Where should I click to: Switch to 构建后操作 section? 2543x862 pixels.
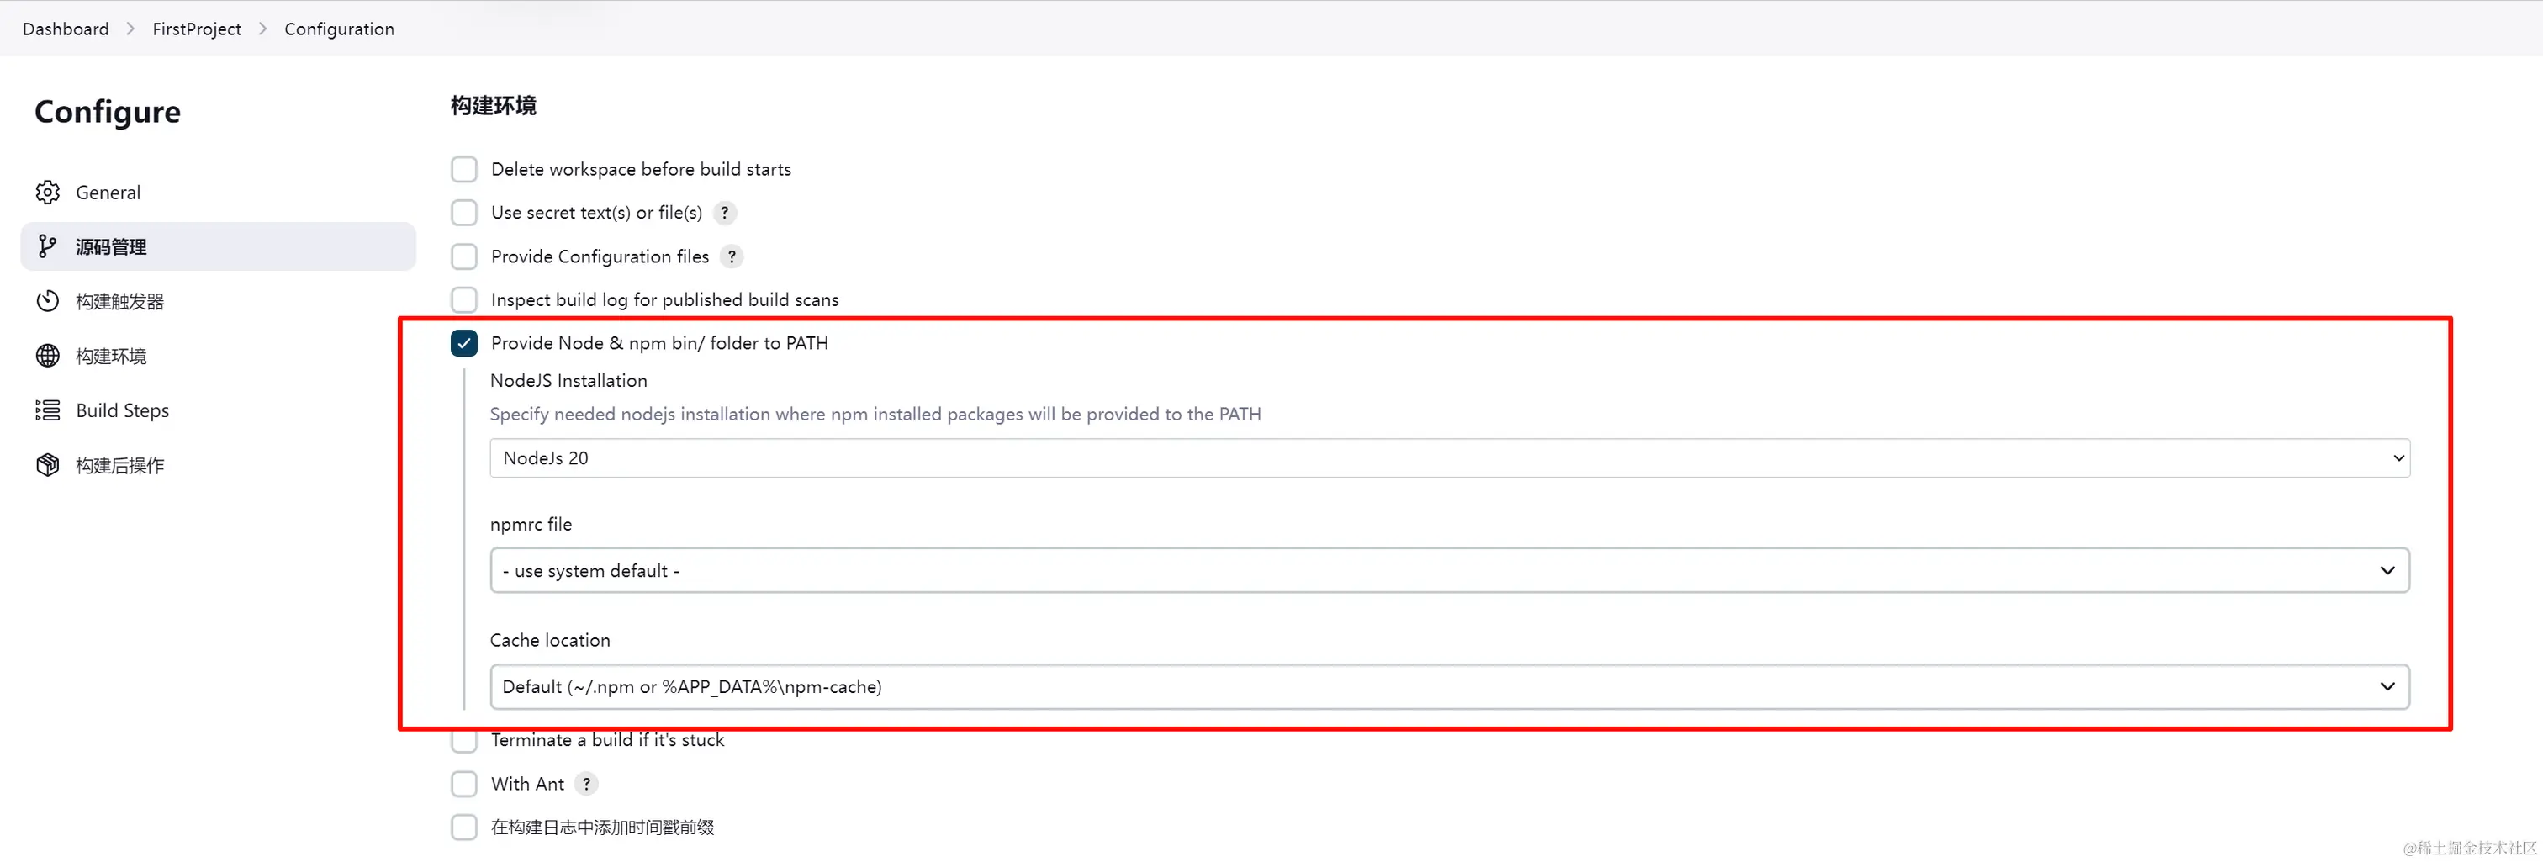(x=119, y=465)
